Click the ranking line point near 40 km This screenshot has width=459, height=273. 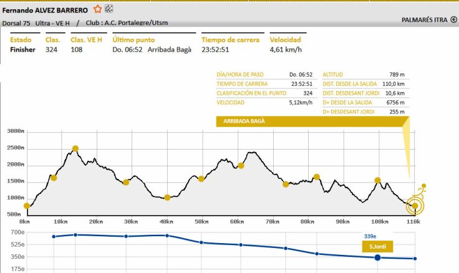point(167,235)
